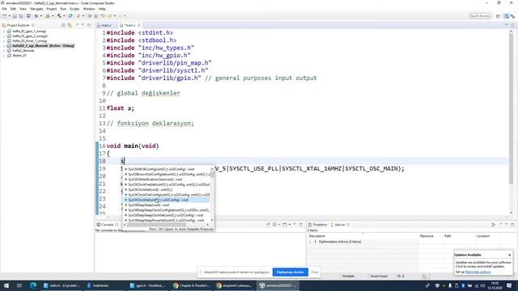Image resolution: width=518 pixels, height=291 pixels.
Task: Click the Back navigation arrow icon
Action: click(110, 16)
